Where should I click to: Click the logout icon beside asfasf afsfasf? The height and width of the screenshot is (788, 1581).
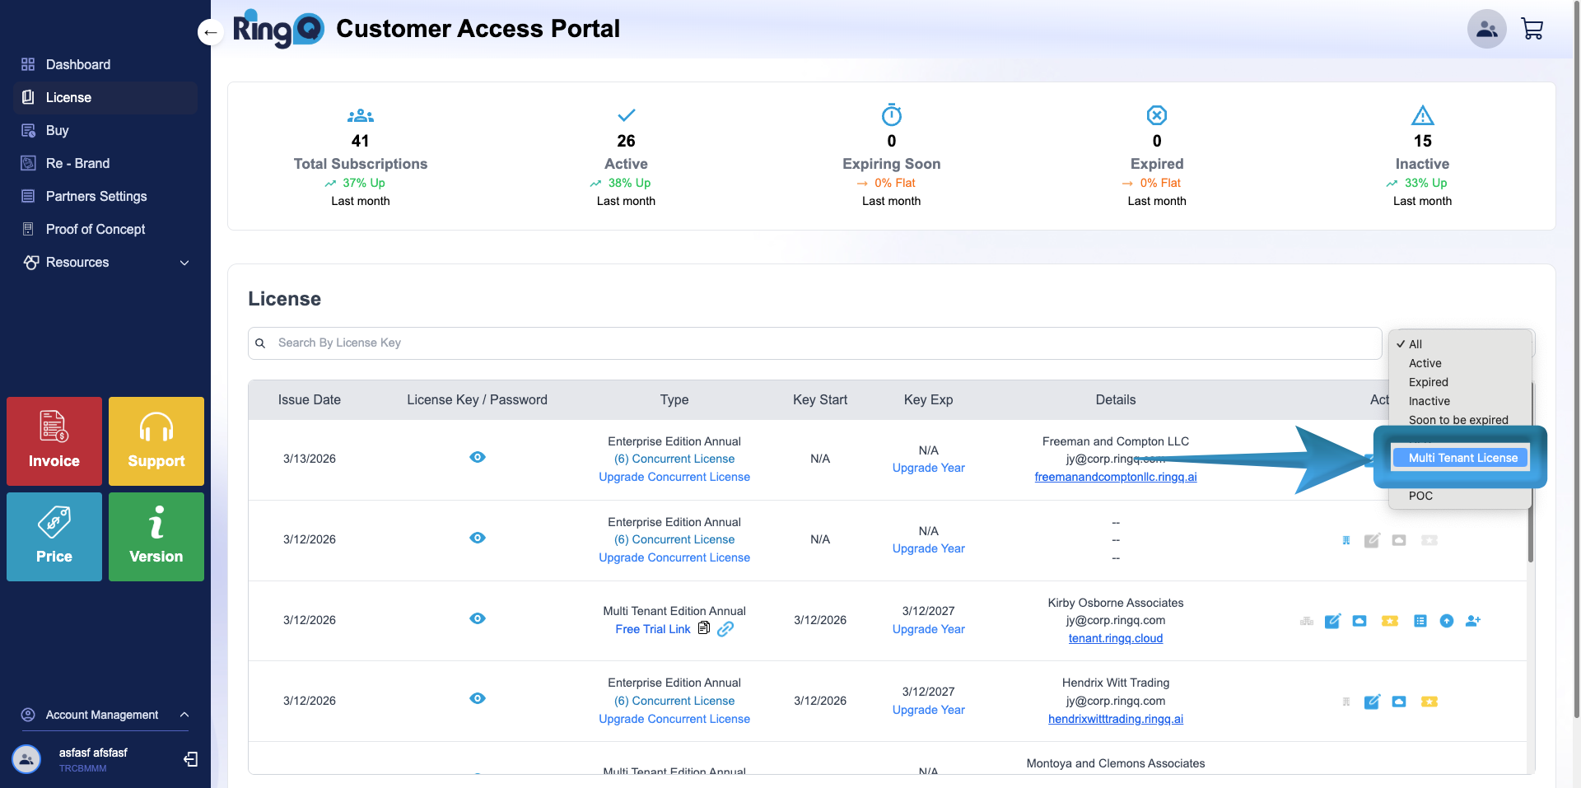click(191, 759)
